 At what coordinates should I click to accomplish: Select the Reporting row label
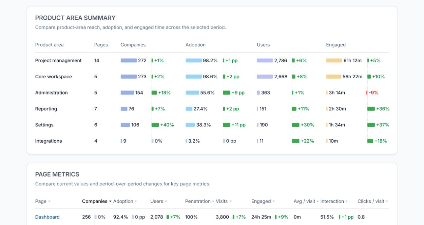pyautogui.click(x=46, y=109)
